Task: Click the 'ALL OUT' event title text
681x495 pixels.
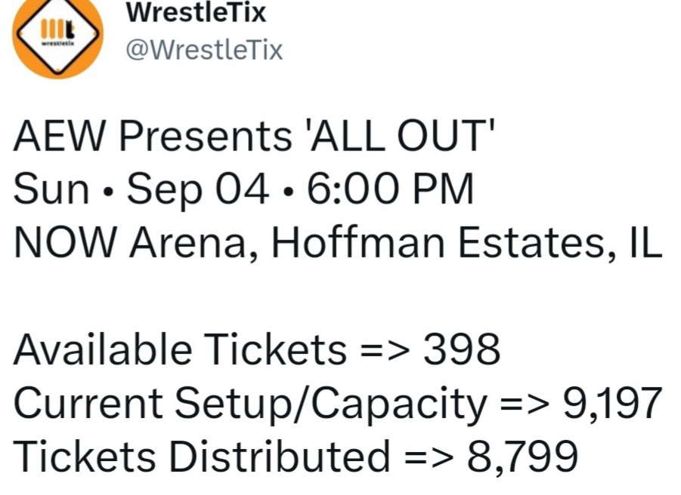Action: [x=401, y=135]
